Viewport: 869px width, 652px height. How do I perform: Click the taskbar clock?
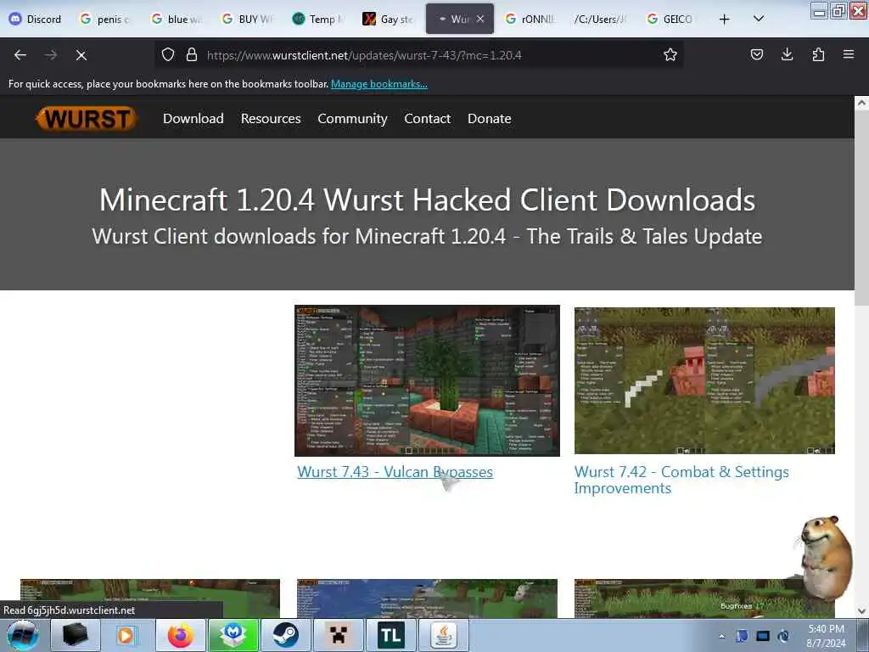pyautogui.click(x=826, y=636)
